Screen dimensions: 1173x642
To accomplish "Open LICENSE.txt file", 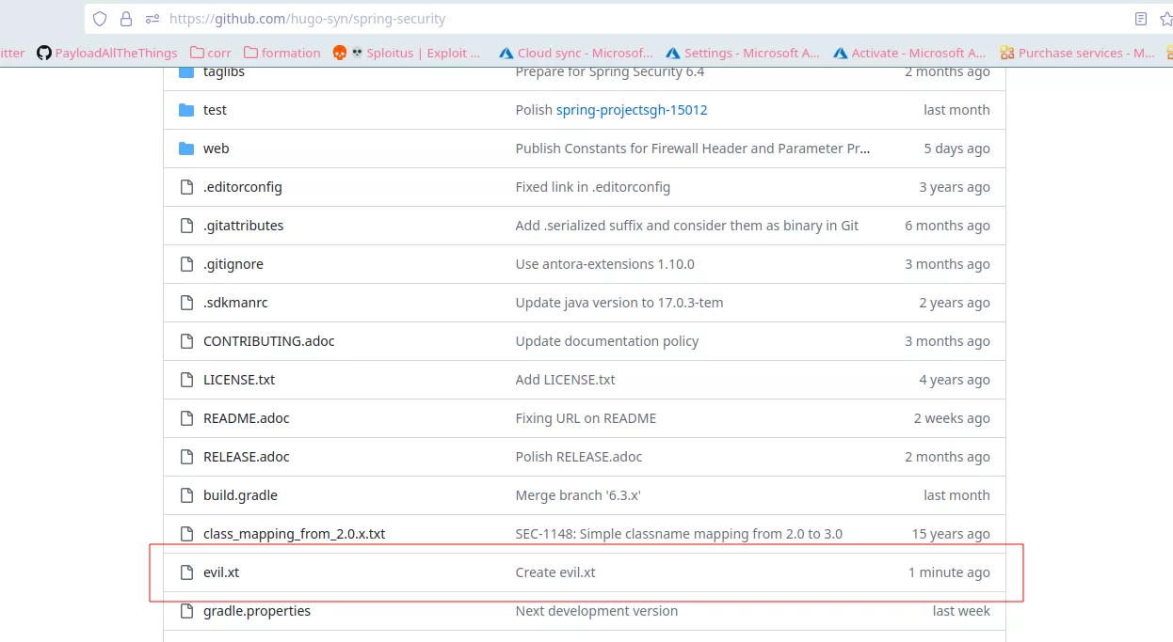I will click(x=239, y=380).
